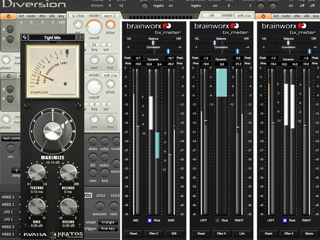Click the noise knob in Diversion effects

(x=104, y=157)
